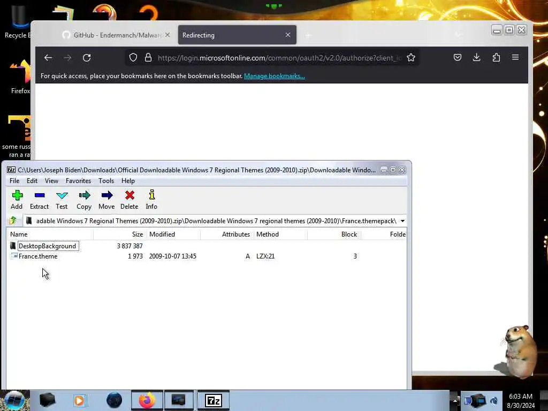The height and width of the screenshot is (411, 548).
Task: Click the France.theme modified date 2009-10-07 13:45
Action: (173, 256)
